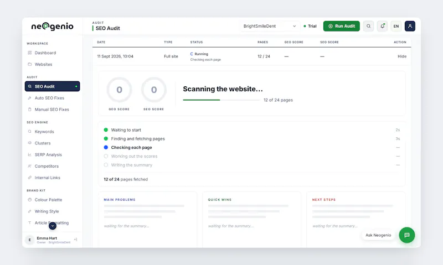443x265 pixels.
Task: Click the Competitors people icon
Action: (30, 166)
